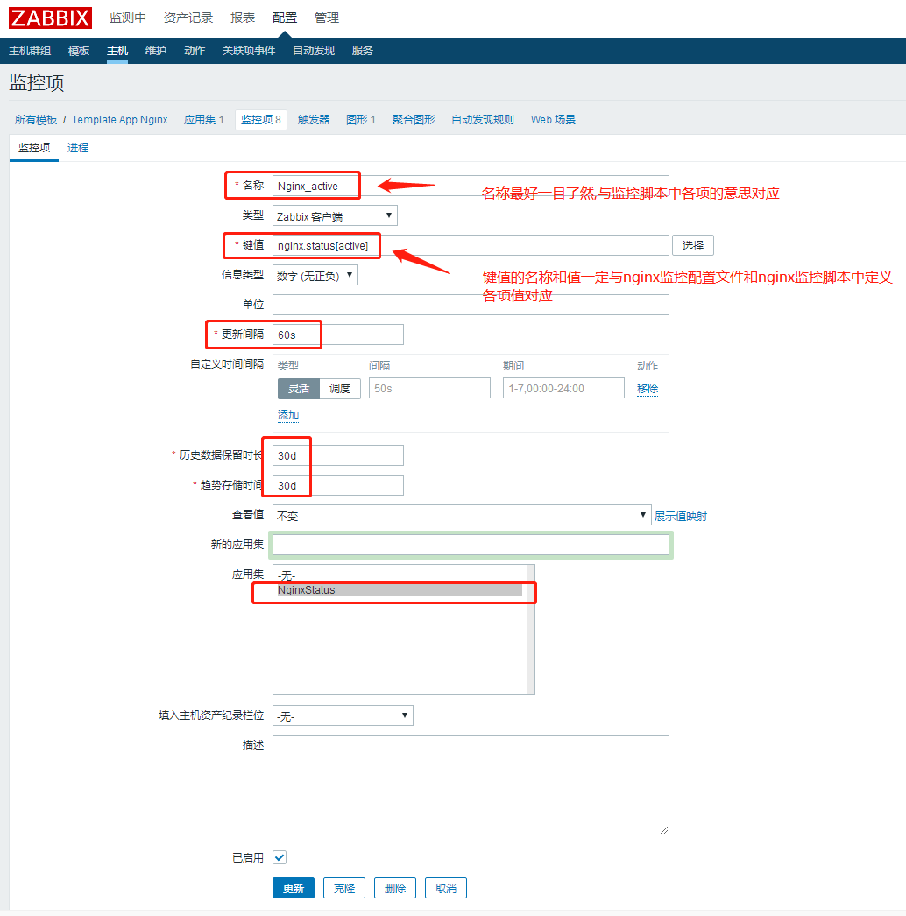Go to 自动发现 submenu
The width and height of the screenshot is (906, 916).
click(314, 51)
